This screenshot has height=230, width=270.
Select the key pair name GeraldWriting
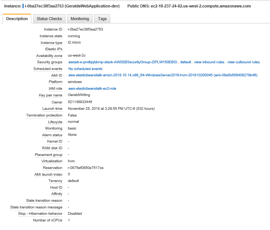79,95
